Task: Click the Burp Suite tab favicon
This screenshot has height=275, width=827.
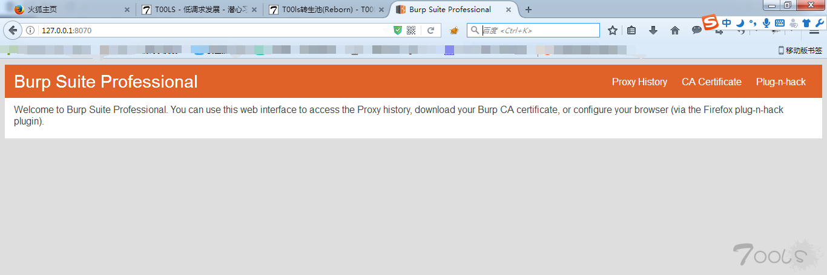Action: point(400,10)
